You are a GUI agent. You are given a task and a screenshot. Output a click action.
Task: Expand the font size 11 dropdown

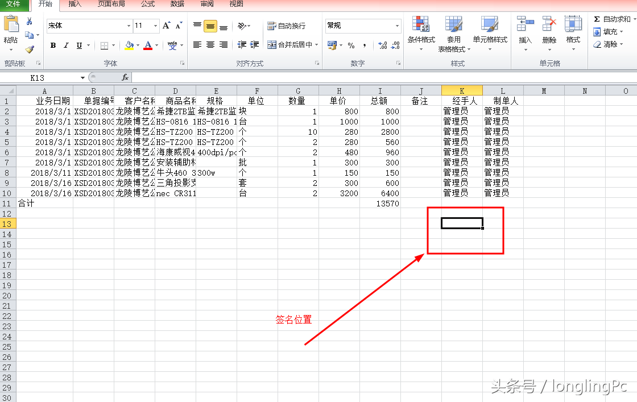[x=155, y=26]
